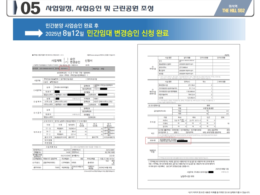The image size is (260, 195).
Task: Click the yellow text 민간임대 변경승인 신청 완료
Action: tap(128, 33)
